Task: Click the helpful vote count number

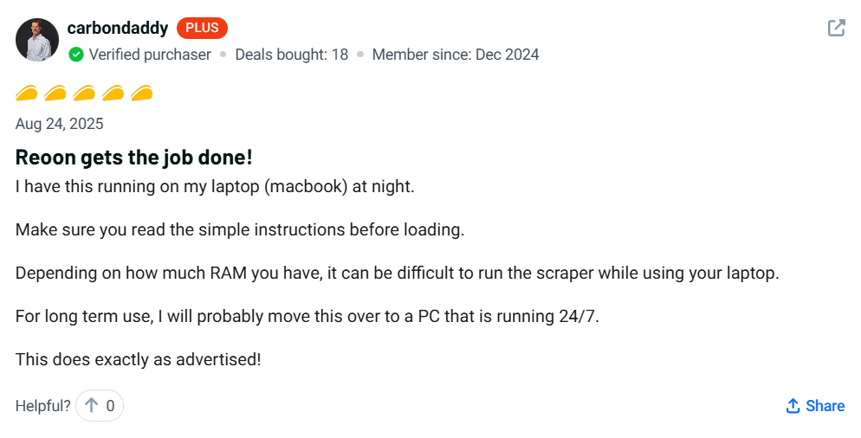Action: tap(110, 405)
